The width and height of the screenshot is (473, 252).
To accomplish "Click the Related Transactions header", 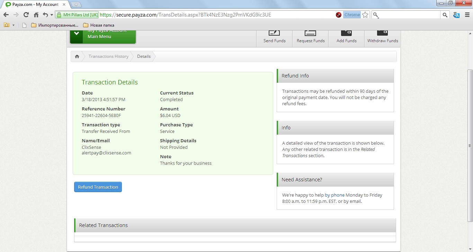I will tap(235, 225).
